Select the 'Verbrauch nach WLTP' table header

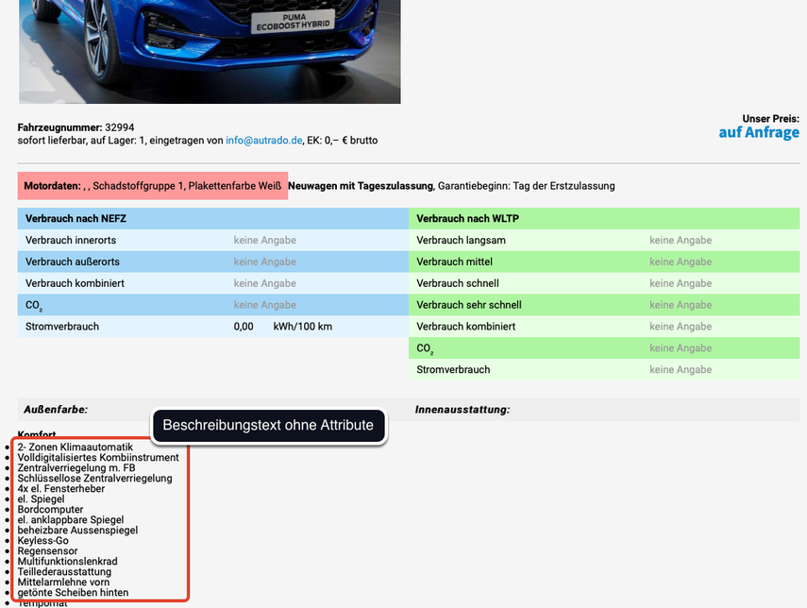coord(467,218)
